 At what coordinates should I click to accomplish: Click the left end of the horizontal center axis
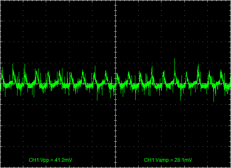click(1, 84)
